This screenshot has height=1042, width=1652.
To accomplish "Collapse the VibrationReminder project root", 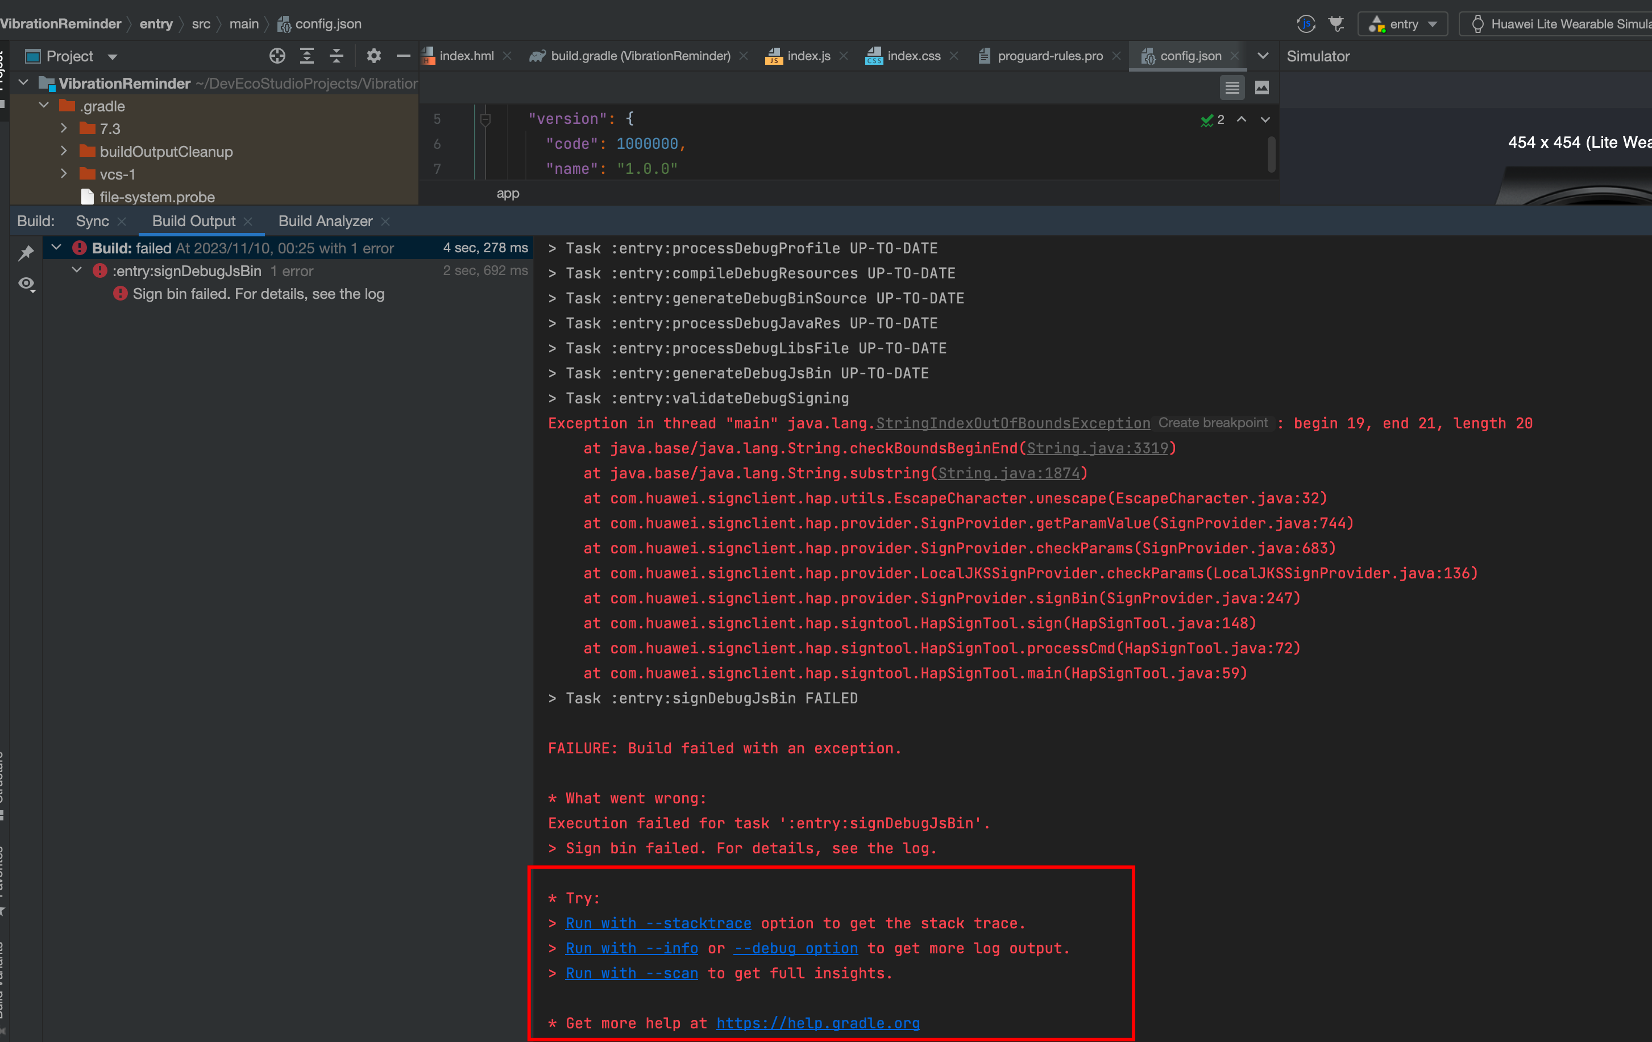I will click(x=23, y=83).
